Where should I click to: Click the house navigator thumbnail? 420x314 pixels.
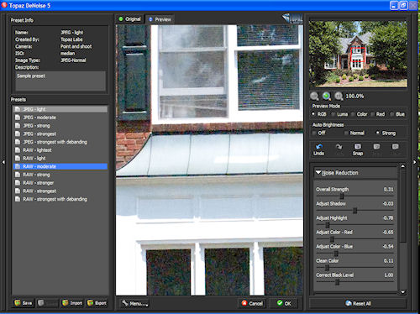(x=358, y=54)
